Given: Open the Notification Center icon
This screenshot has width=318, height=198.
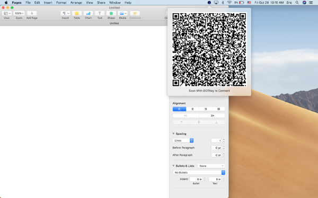Looking at the screenshot, I should pyautogui.click(x=311, y=3).
